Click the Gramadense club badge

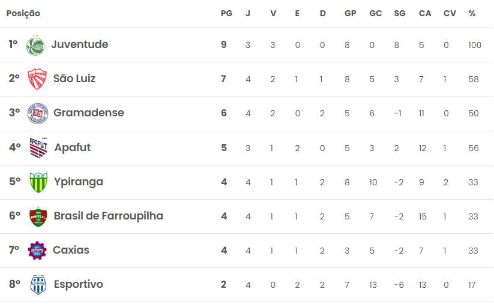pyautogui.click(x=38, y=113)
